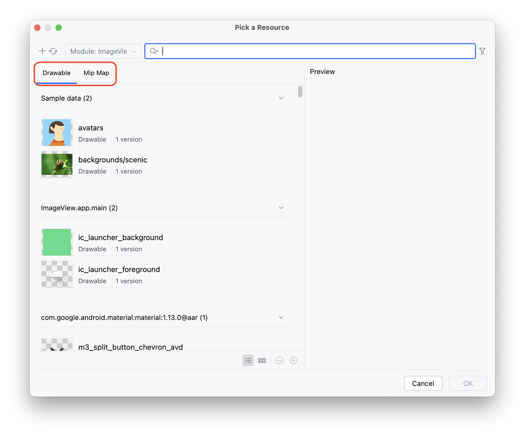Click the resource list scrollbar thumb
Viewport: 525px width, 436px height.
(300, 92)
